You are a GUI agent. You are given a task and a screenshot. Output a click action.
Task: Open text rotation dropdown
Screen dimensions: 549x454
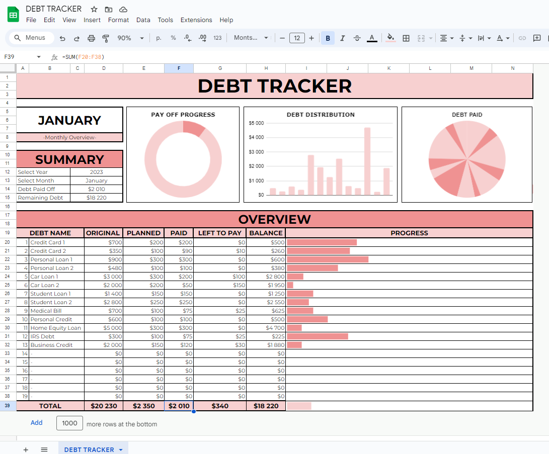coord(503,38)
